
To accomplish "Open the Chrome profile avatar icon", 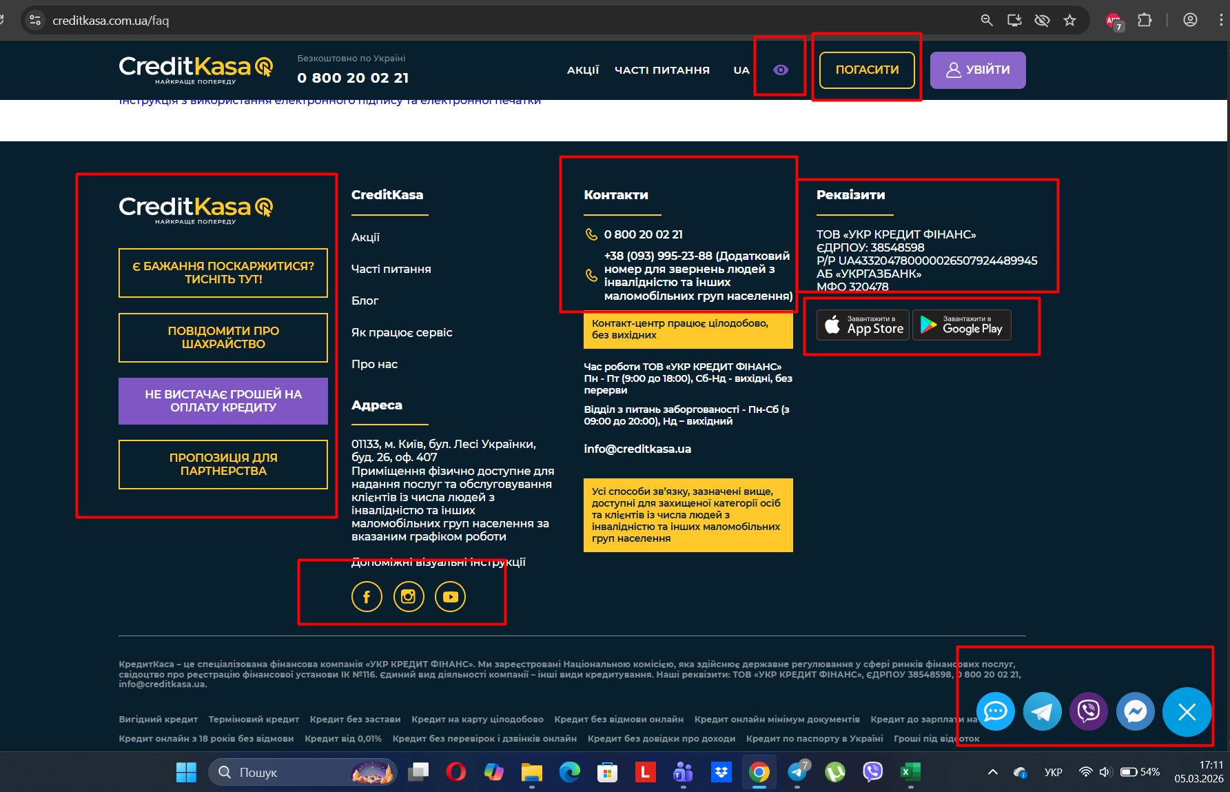I will (x=1190, y=21).
